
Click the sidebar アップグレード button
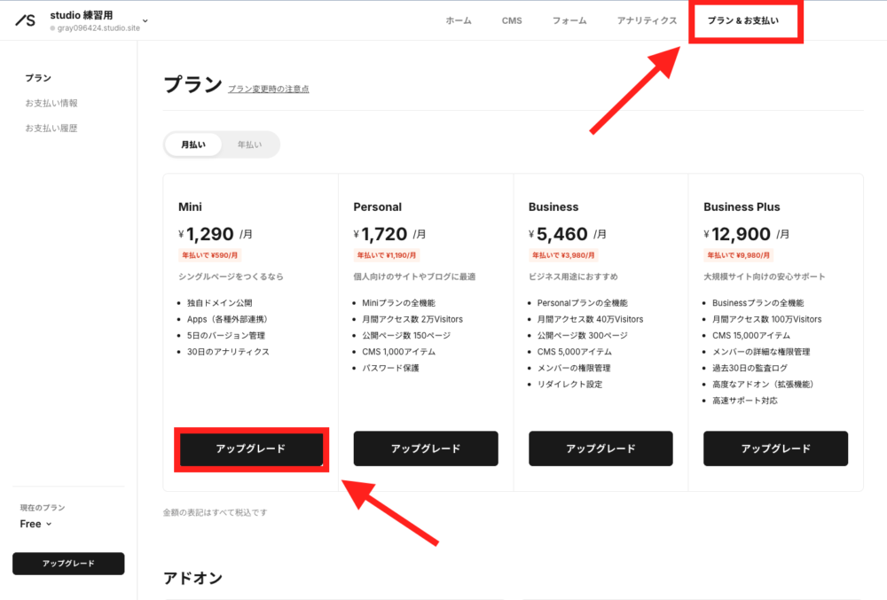[68, 564]
